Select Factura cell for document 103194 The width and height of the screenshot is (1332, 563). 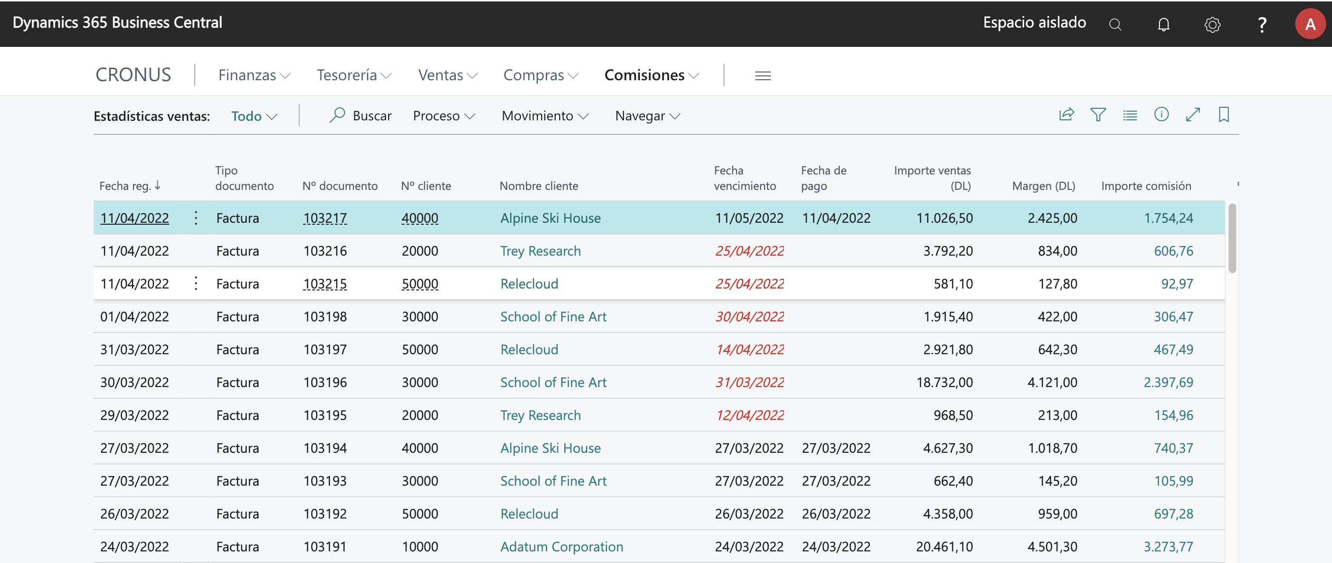tap(237, 448)
